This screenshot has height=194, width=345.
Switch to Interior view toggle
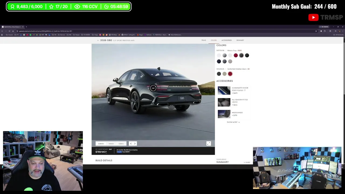[x=111, y=144]
